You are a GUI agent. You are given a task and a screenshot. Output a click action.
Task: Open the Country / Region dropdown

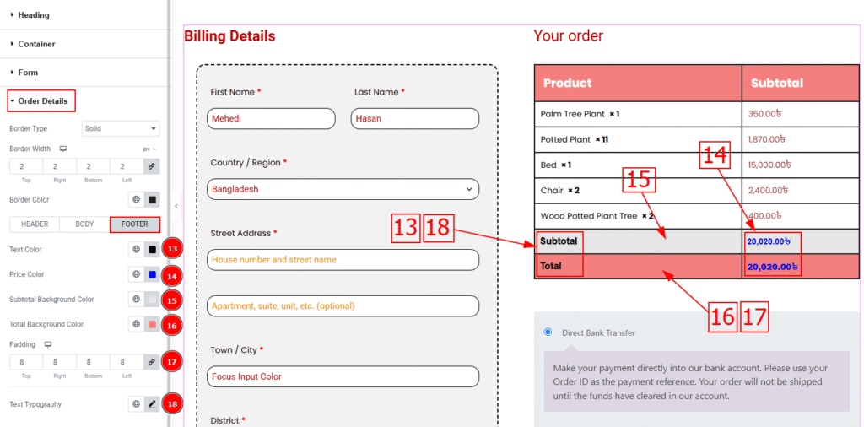(x=343, y=189)
